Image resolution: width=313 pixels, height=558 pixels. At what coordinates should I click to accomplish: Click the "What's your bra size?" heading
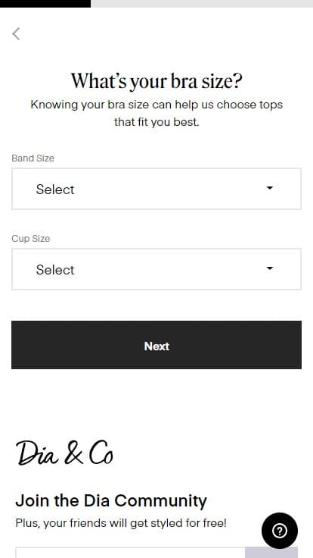tap(156, 81)
